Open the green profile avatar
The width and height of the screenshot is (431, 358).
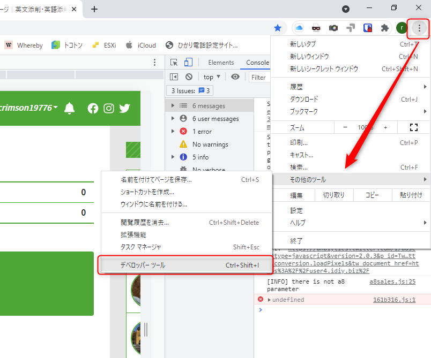click(402, 28)
